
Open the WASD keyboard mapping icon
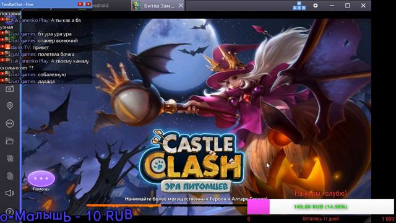point(299,6)
